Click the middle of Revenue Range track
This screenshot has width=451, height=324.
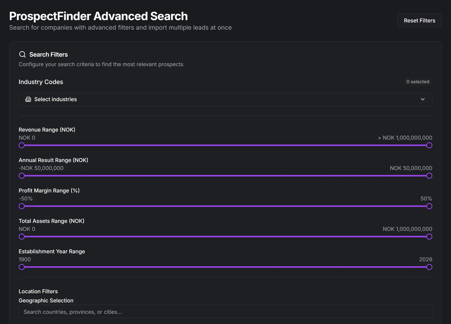pyautogui.click(x=225, y=145)
